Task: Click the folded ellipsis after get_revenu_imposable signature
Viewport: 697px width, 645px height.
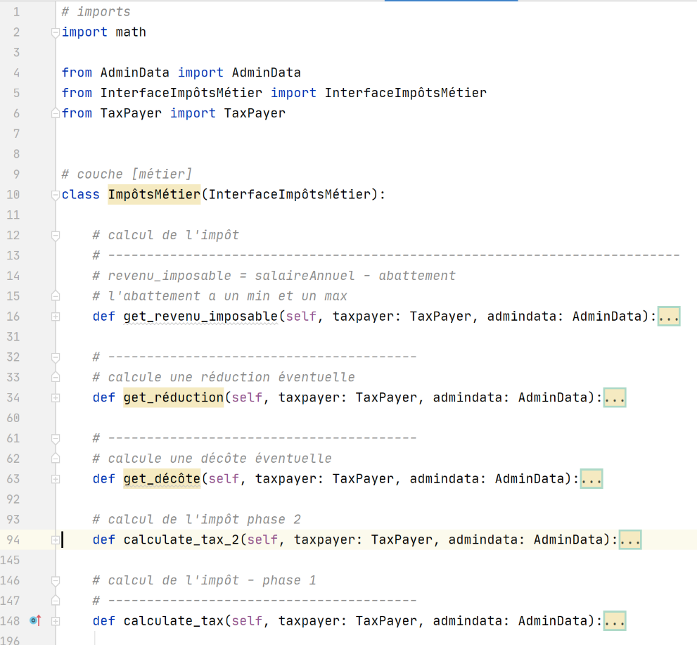Action: pyautogui.click(x=669, y=317)
